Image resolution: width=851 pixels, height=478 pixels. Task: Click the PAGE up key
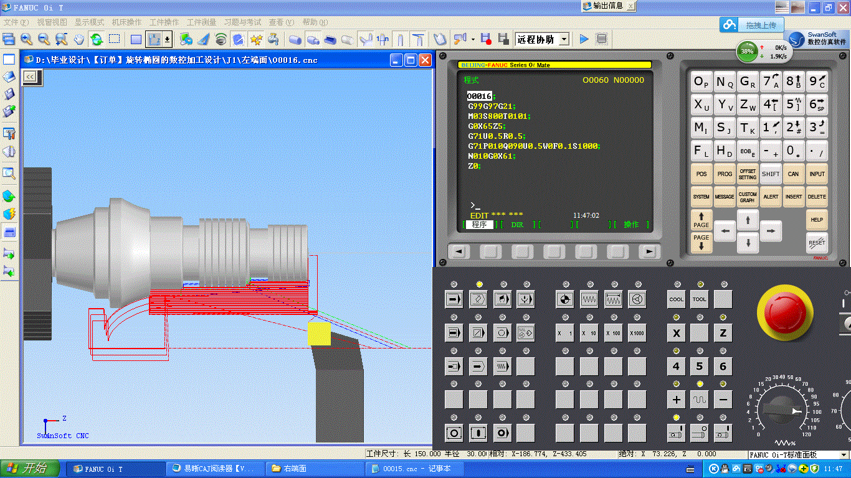701,219
